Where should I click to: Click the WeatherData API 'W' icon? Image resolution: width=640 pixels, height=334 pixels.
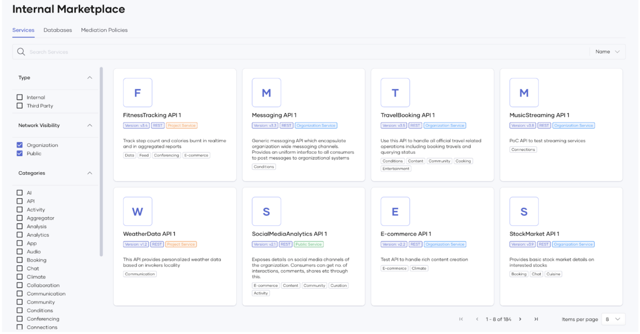click(x=137, y=212)
